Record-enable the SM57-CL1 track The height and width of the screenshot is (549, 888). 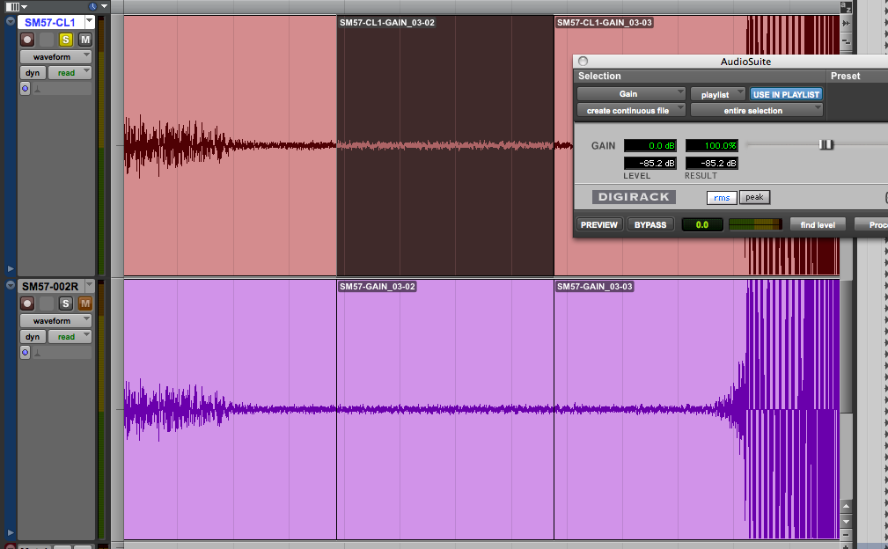point(27,40)
